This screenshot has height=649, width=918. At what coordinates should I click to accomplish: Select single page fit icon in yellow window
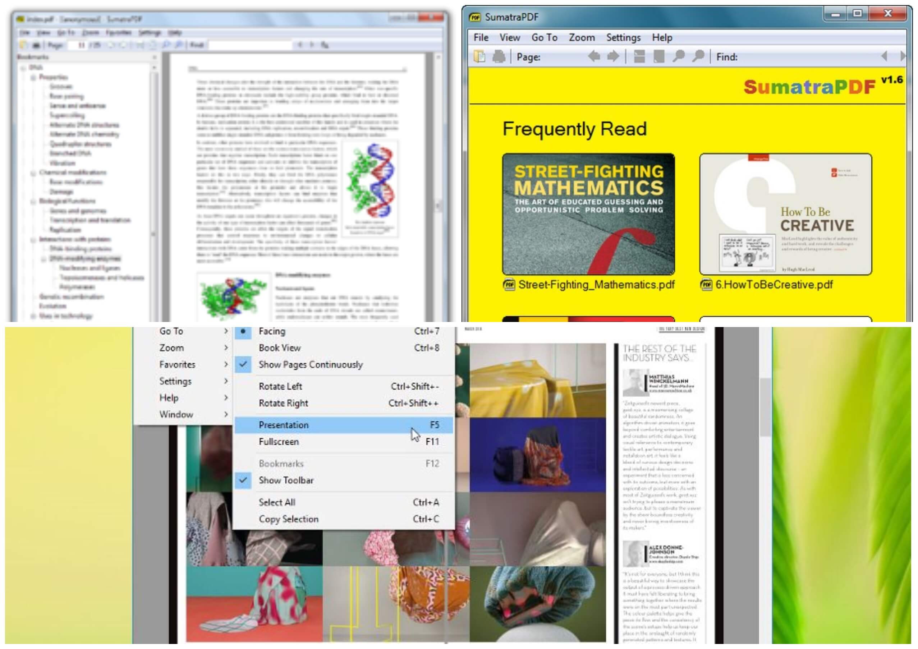(659, 56)
